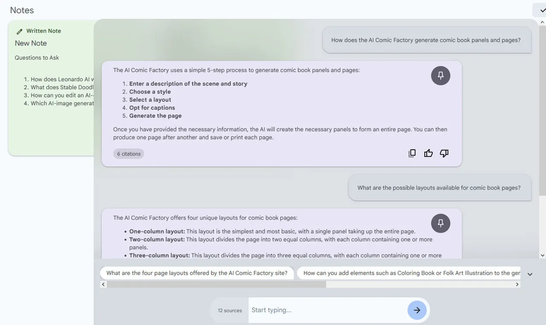This screenshot has width=546, height=325.
Task: Click the 'Generate the page' step
Action: click(155, 116)
